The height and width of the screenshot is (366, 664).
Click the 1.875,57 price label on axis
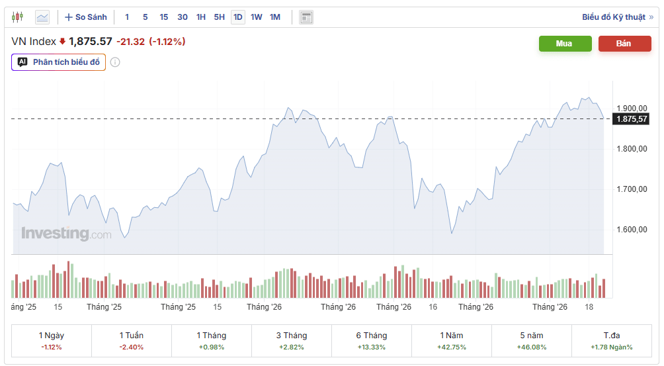click(632, 119)
